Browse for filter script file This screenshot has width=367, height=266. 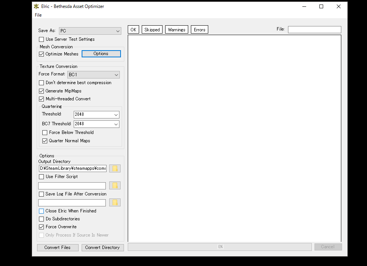tap(115, 186)
